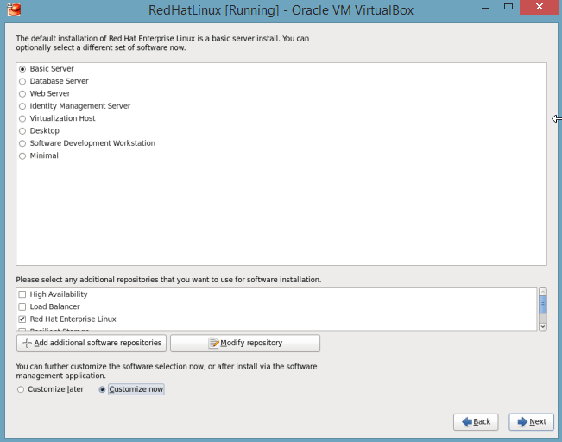Select Web Server installation type
This screenshot has width=562, height=442.
click(22, 94)
